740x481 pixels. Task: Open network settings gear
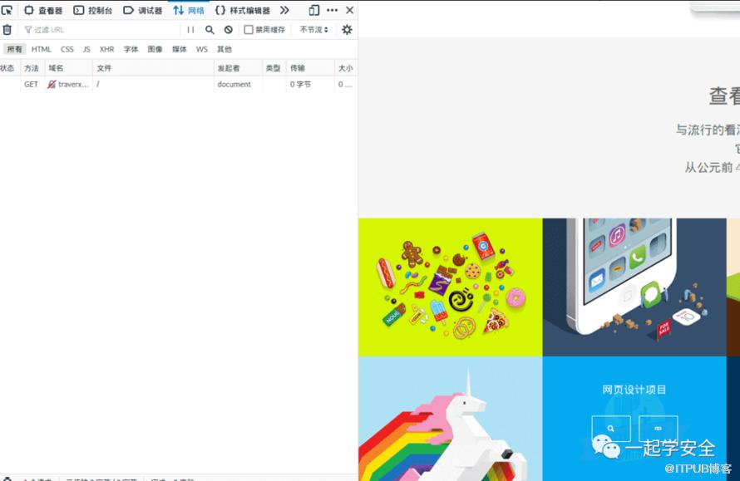(x=347, y=30)
